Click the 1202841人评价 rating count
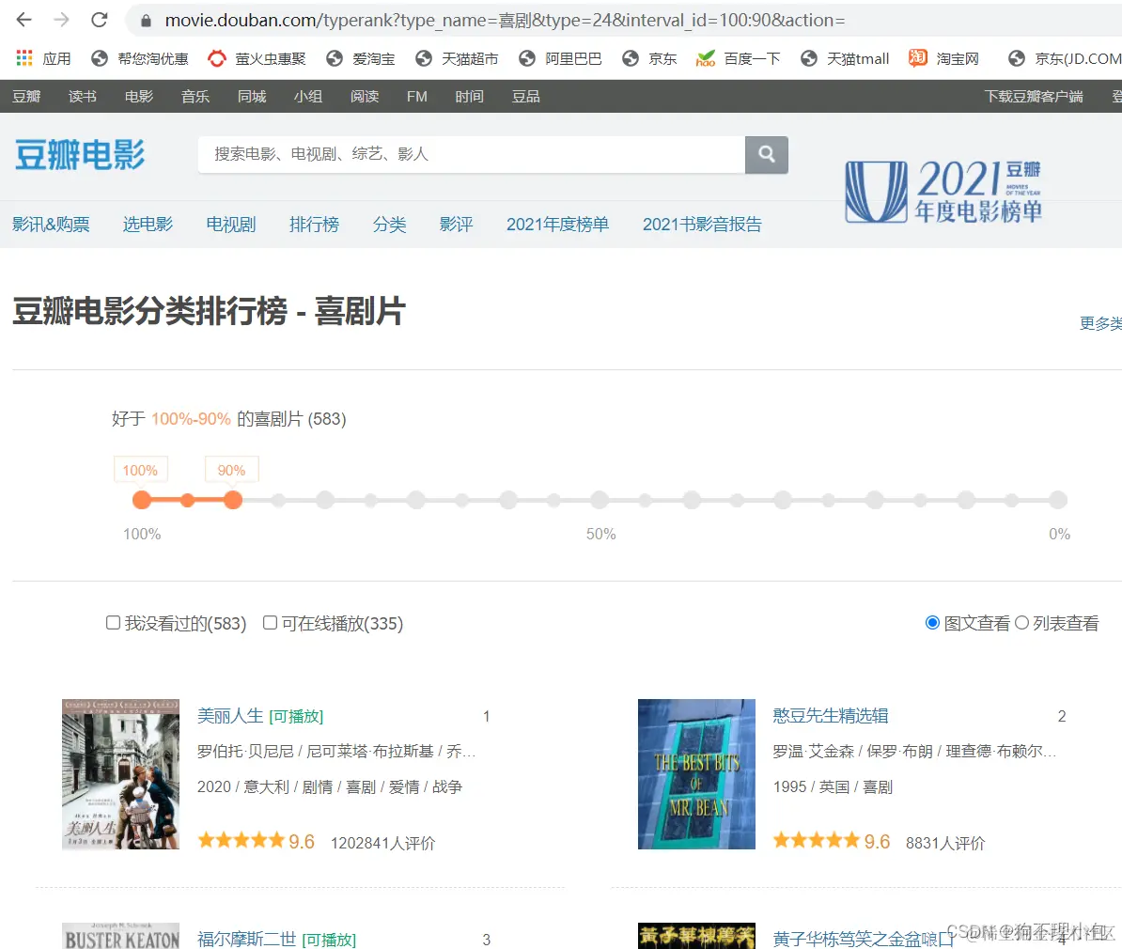Screen dimensions: 1122x949 [x=382, y=843]
